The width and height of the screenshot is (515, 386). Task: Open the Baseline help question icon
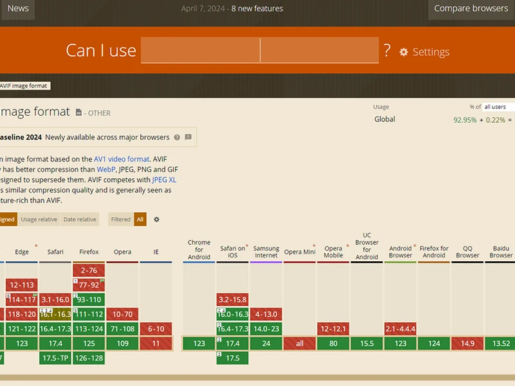177,137
